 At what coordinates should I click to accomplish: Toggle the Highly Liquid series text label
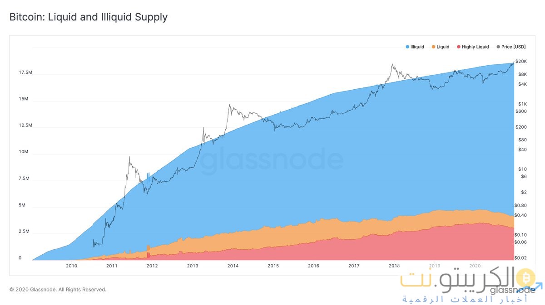(475, 47)
